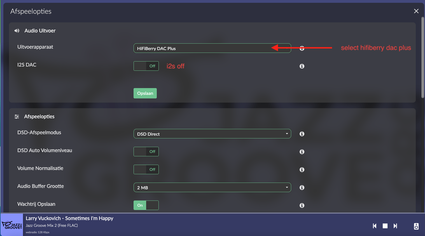Open the DSD-Afspeelmodus dropdown showing DSD Direct
This screenshot has height=236, width=425.
coord(212,134)
